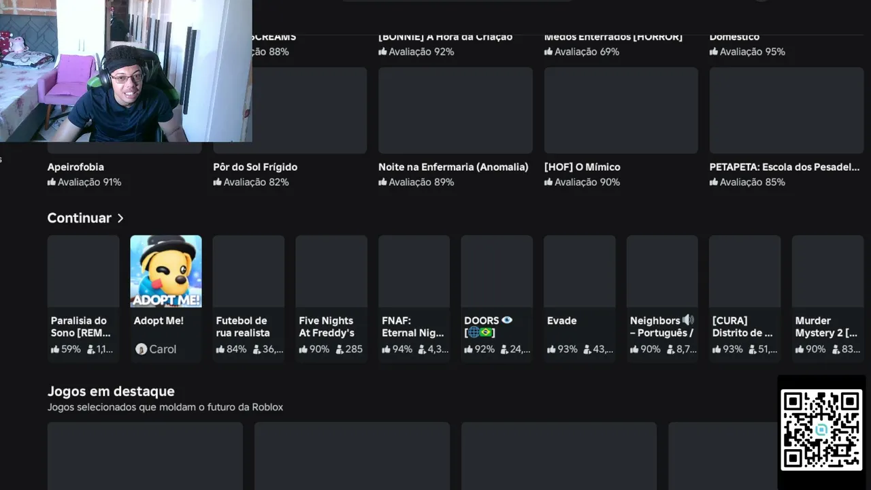Screen dimensions: 871x490
Task: Open the Five Nights At Freddy's thumbnail
Action: [331, 271]
